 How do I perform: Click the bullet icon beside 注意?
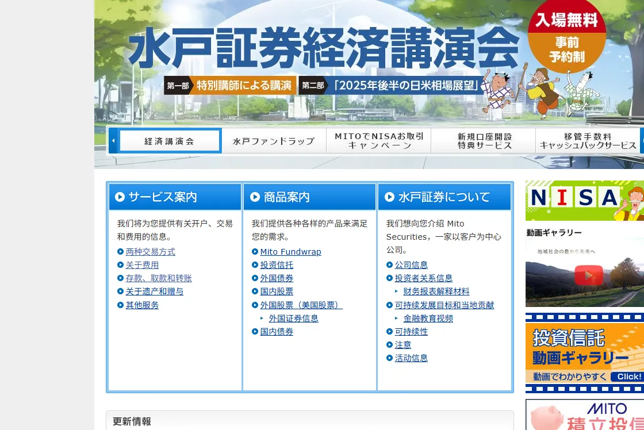[x=390, y=344]
